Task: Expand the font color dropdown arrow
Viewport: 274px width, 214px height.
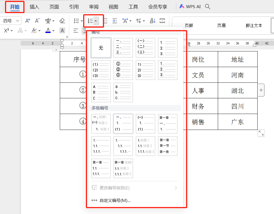Action: pyautogui.click(x=53, y=31)
